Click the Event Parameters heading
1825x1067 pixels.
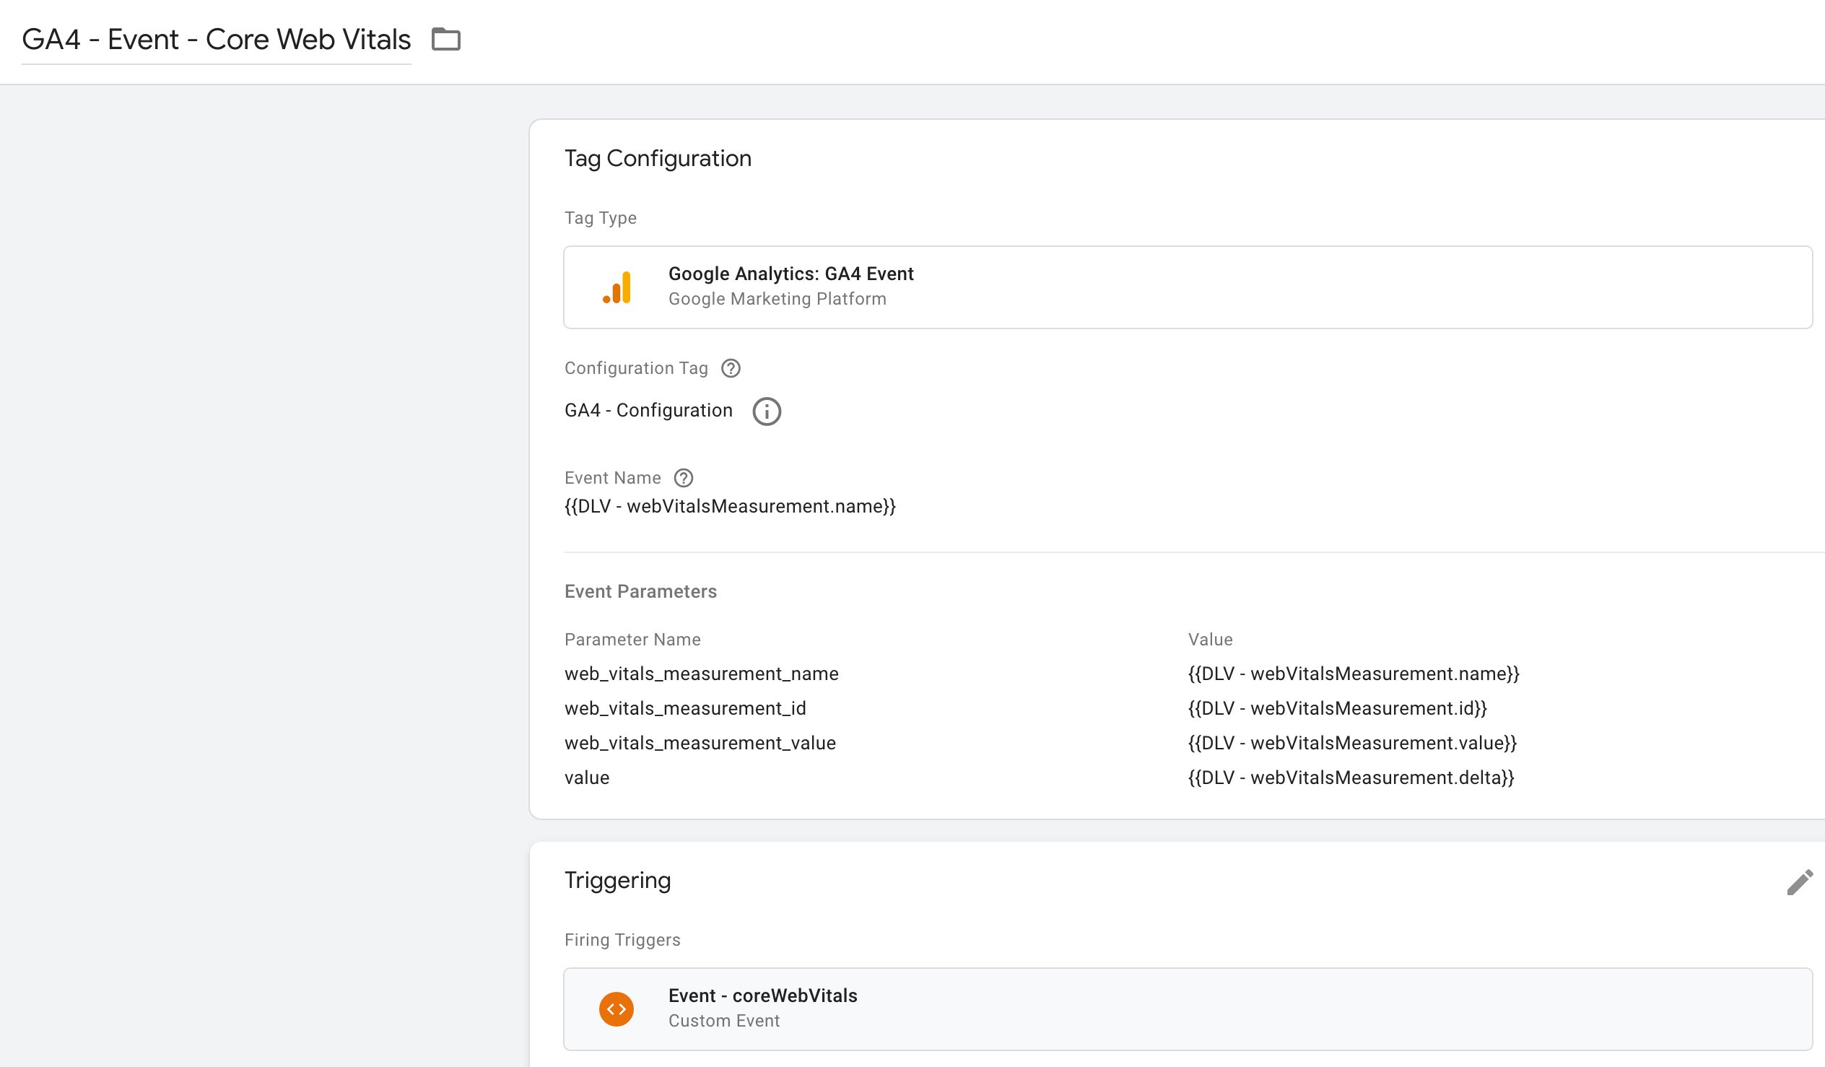(x=640, y=591)
